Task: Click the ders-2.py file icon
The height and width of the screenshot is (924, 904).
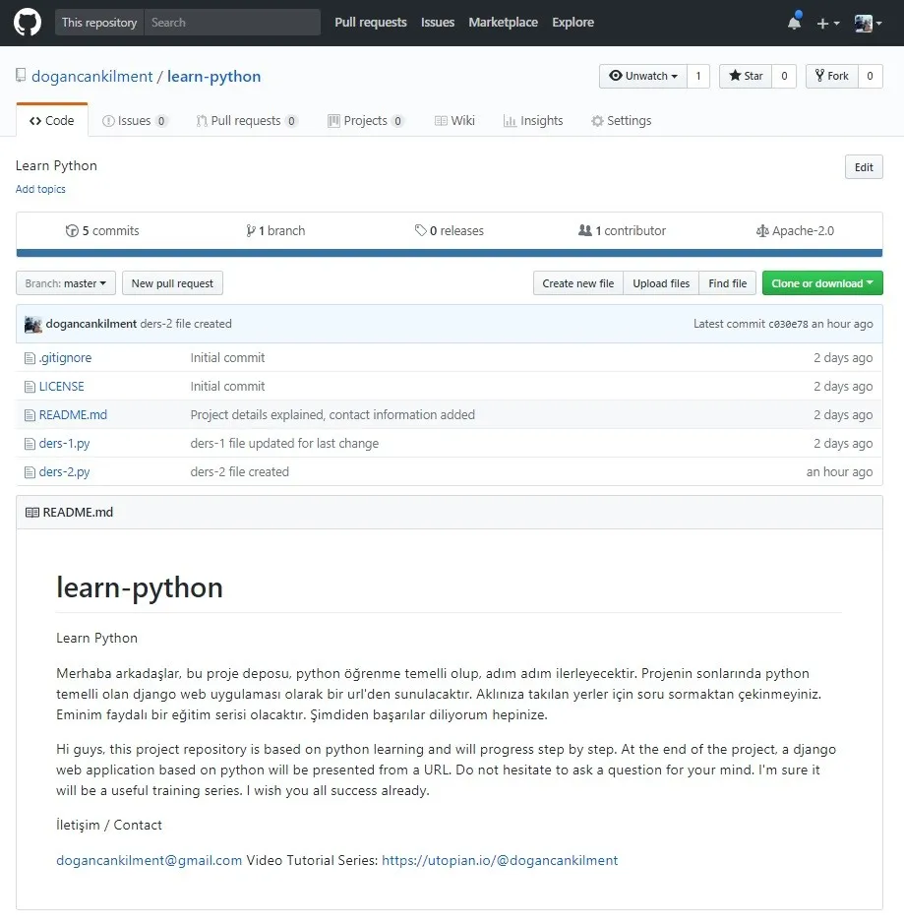Action: tap(30, 472)
